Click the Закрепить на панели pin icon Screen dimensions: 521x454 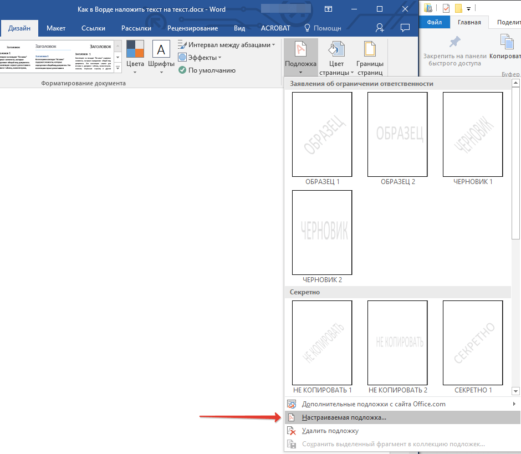(455, 43)
